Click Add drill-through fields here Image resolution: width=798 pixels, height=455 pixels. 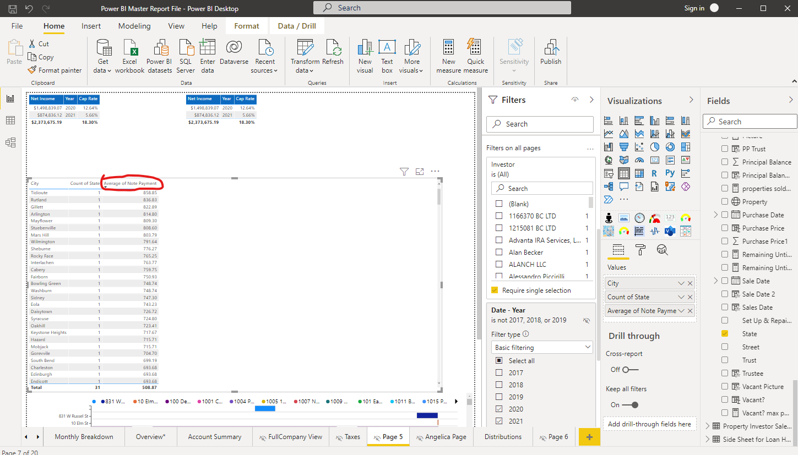(650, 424)
